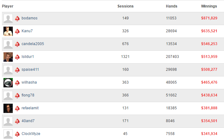224x140 pixels.
Task: Click the PokerStars spade icon next to Kanu7
Action: 17,31
